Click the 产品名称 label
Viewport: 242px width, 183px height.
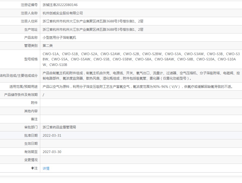(31, 38)
